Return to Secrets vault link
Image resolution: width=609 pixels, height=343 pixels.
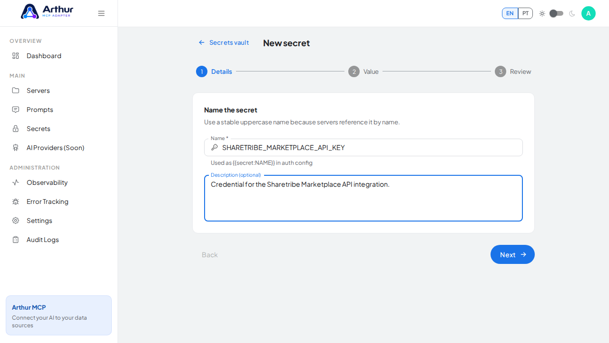[224, 42]
